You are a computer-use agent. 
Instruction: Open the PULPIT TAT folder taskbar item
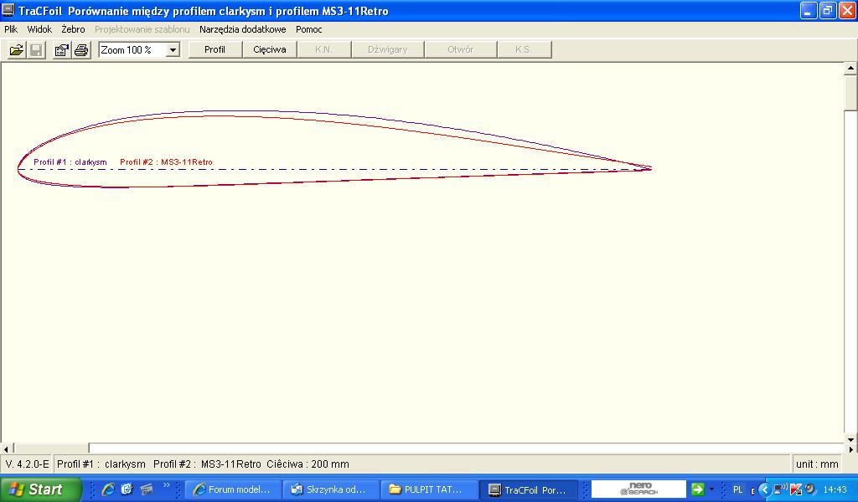(427, 489)
